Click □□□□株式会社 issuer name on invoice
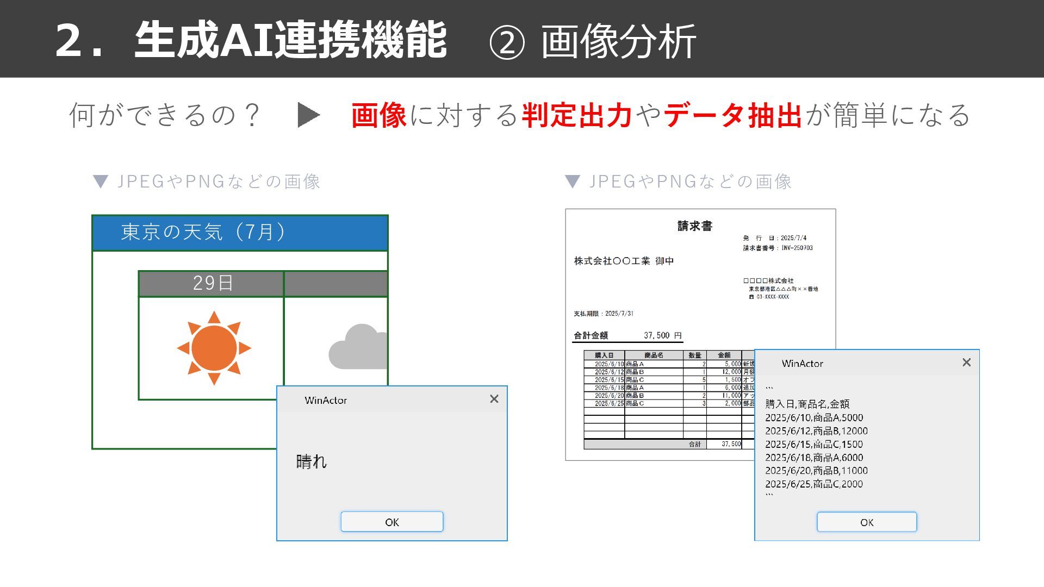This screenshot has height=587, width=1044. point(768,280)
